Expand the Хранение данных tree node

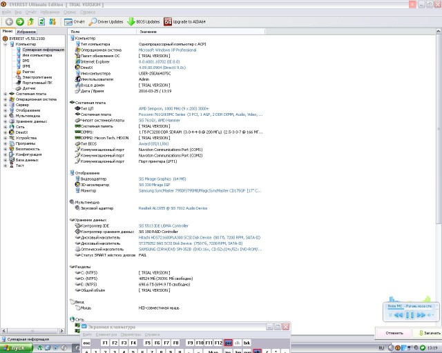pyautogui.click(x=5, y=121)
